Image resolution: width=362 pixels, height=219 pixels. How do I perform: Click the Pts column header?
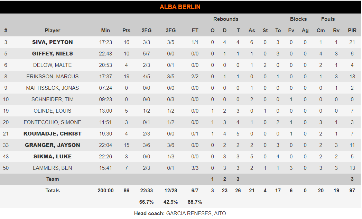tap(127, 30)
